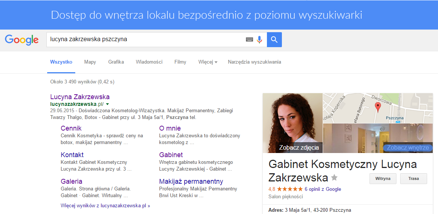
Task: Click the blue magnifier search button
Action: click(x=274, y=40)
